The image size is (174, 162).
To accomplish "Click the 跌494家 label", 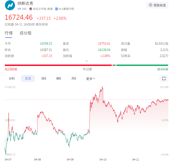I will 163,69.
